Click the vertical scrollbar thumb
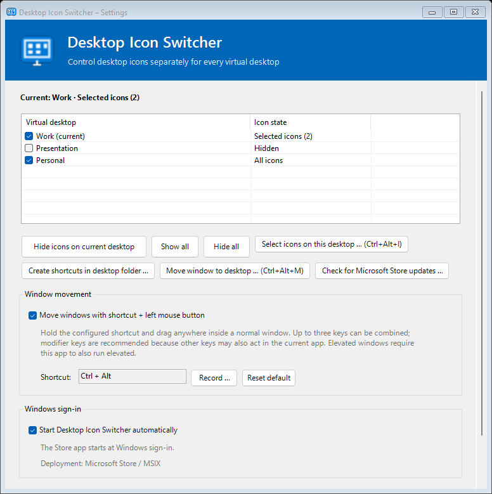492x494 pixels. tap(482, 263)
